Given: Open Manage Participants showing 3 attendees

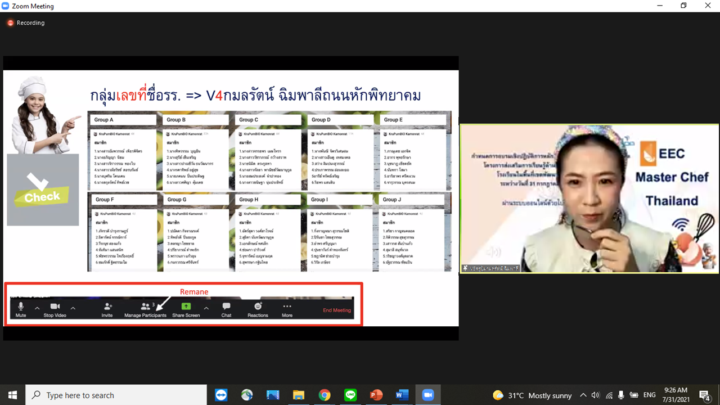Looking at the screenshot, I should 146,308.
